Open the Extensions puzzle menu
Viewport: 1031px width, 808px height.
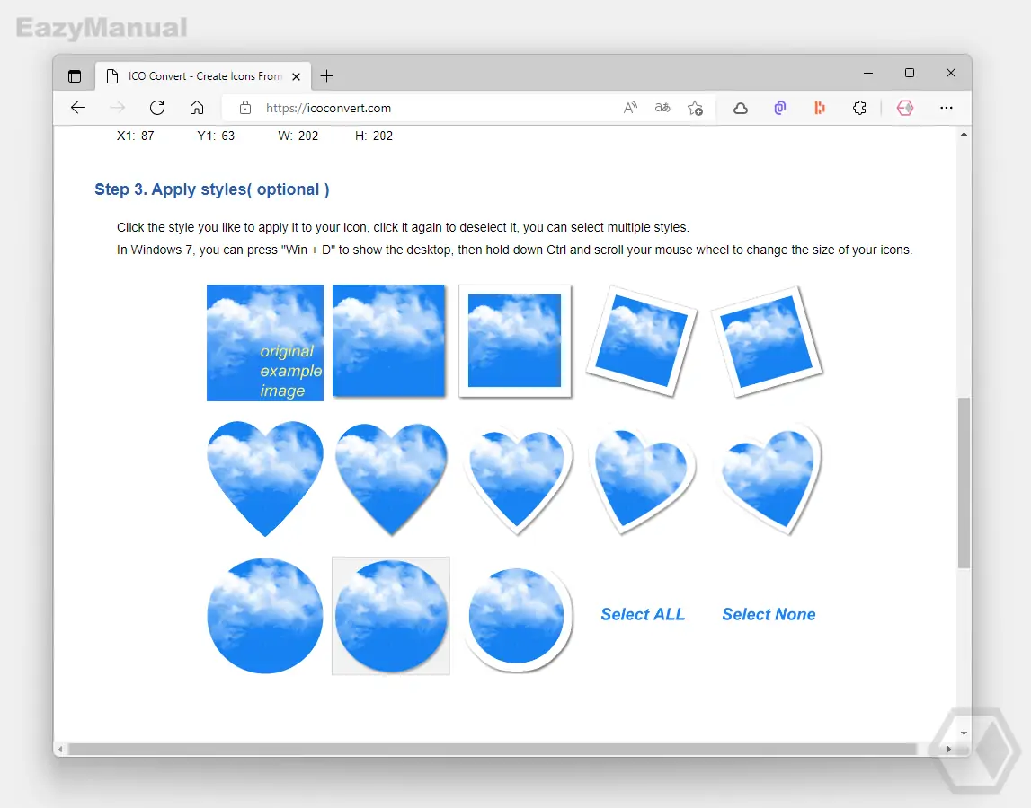click(859, 108)
